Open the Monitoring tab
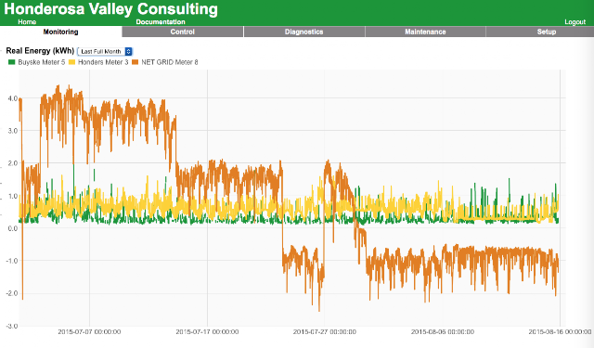 click(x=60, y=32)
